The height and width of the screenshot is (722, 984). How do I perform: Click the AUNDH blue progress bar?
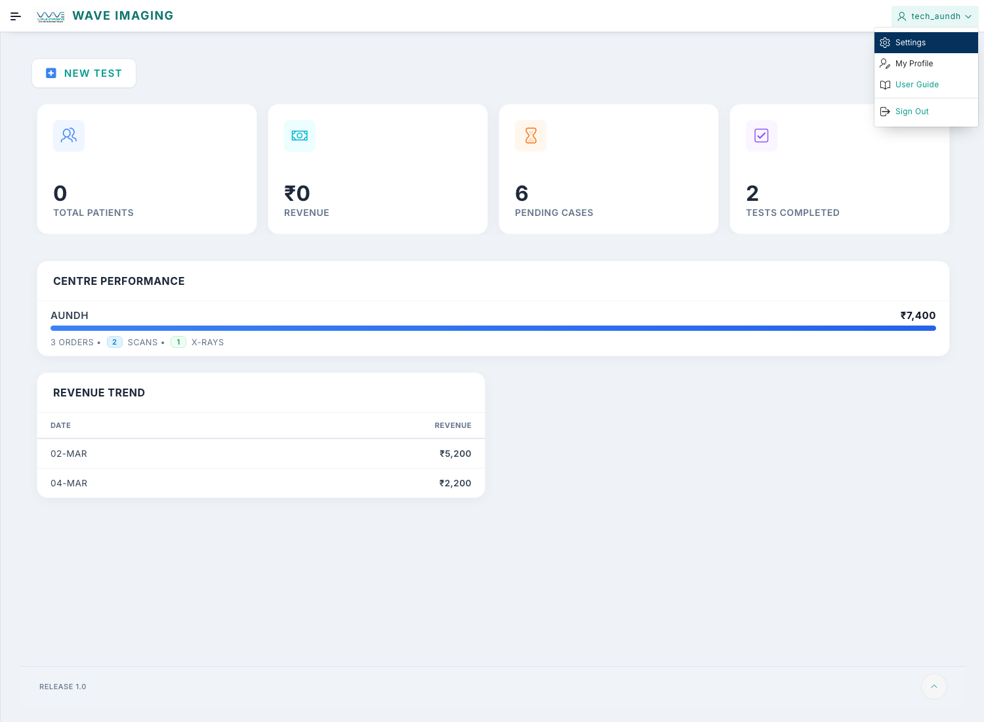tap(493, 328)
